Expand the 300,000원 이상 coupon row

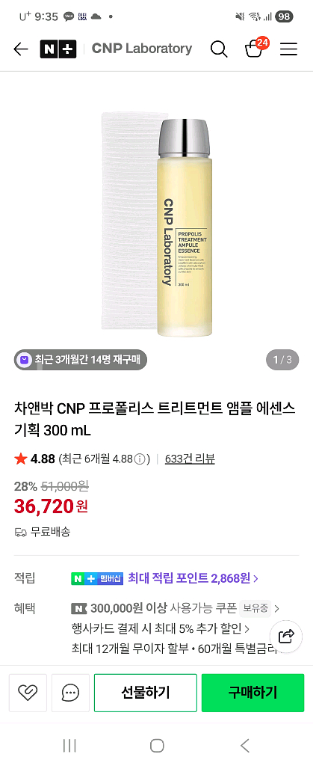175,608
